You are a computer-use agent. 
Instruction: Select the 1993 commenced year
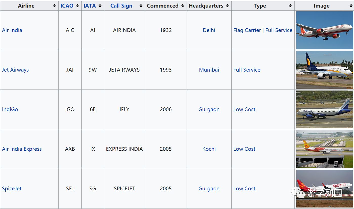tap(166, 70)
